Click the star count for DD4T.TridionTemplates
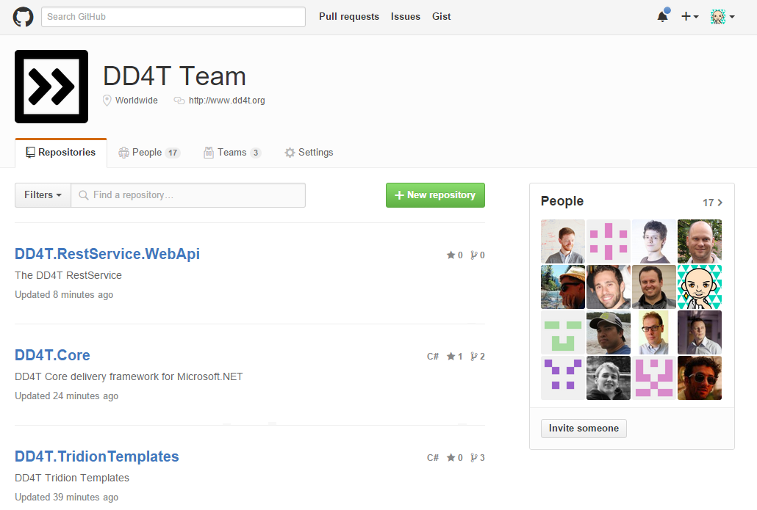This screenshot has width=757, height=510. (x=454, y=457)
